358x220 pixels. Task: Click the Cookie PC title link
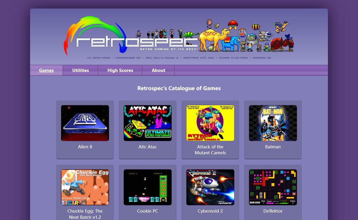[x=148, y=211]
